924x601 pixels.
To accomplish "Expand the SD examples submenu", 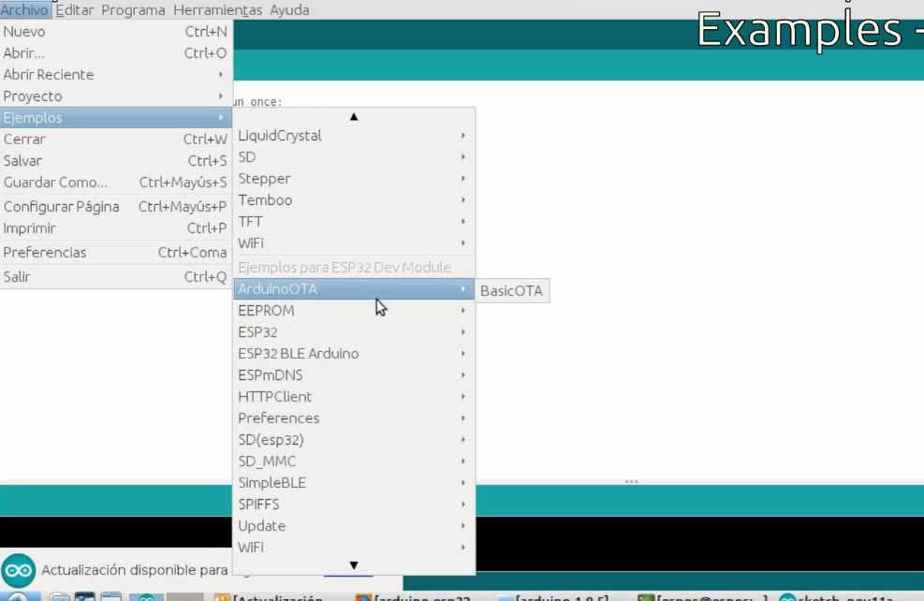I will point(354,157).
